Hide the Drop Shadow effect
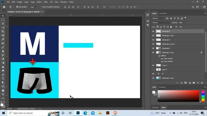This screenshot has height=116, width=207. click(162, 62)
